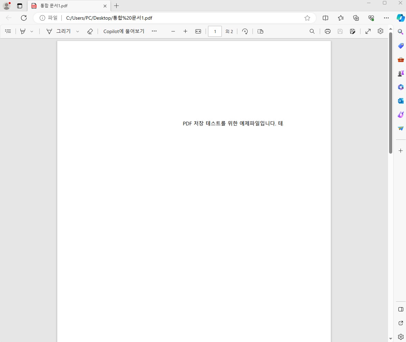Open the tab actions menu icon
Screen dimensions: 406x342
coord(20,6)
